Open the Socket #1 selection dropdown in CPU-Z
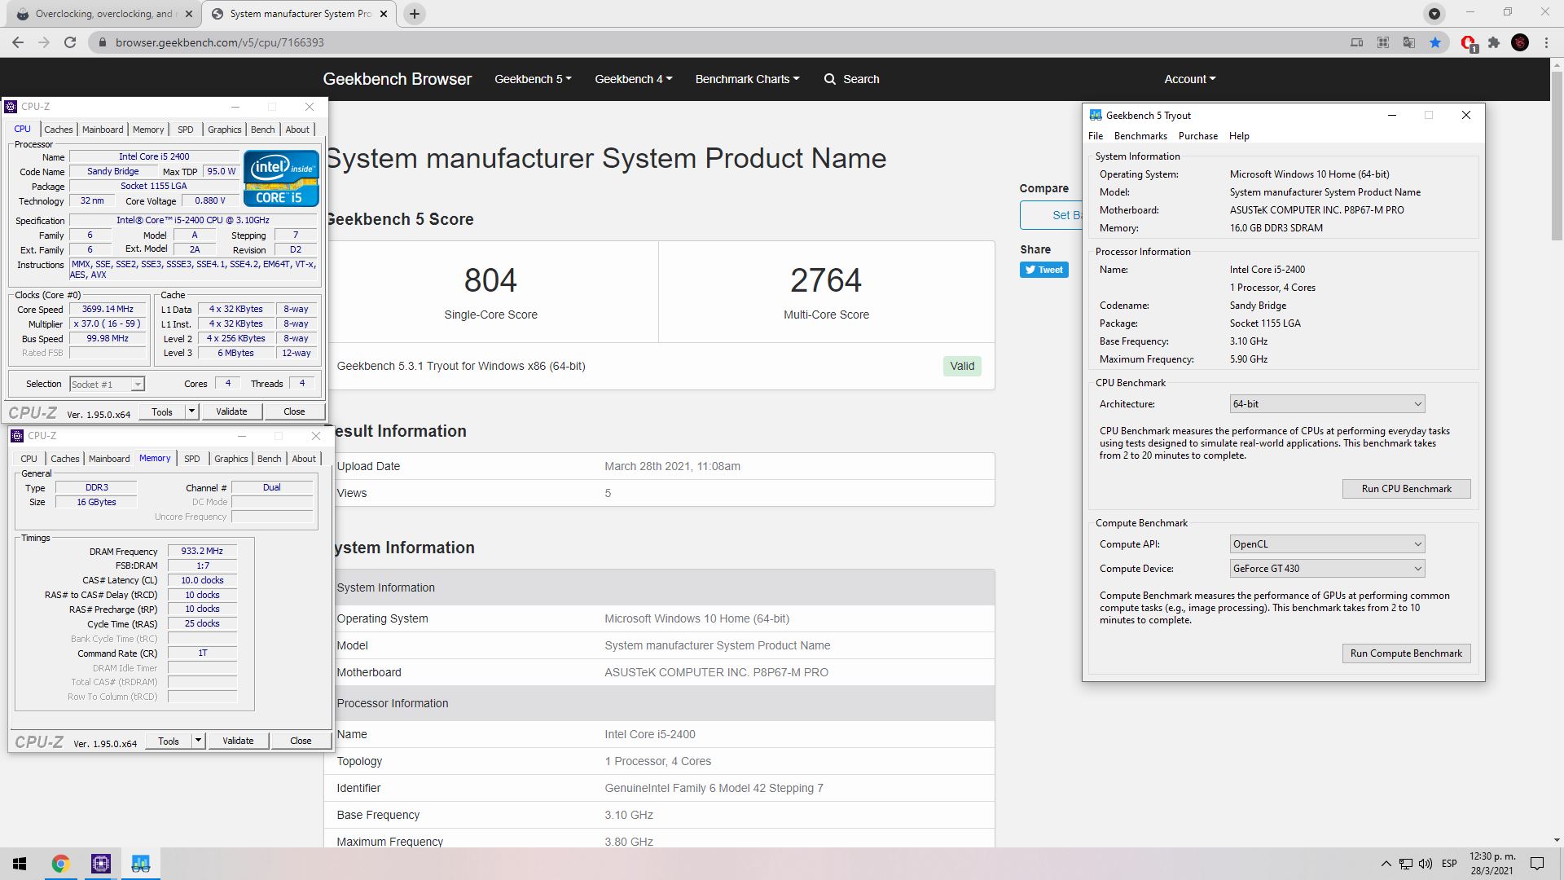 click(107, 385)
